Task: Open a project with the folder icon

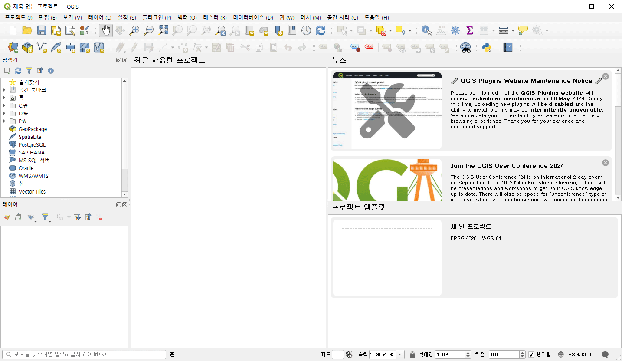Action: point(27,30)
